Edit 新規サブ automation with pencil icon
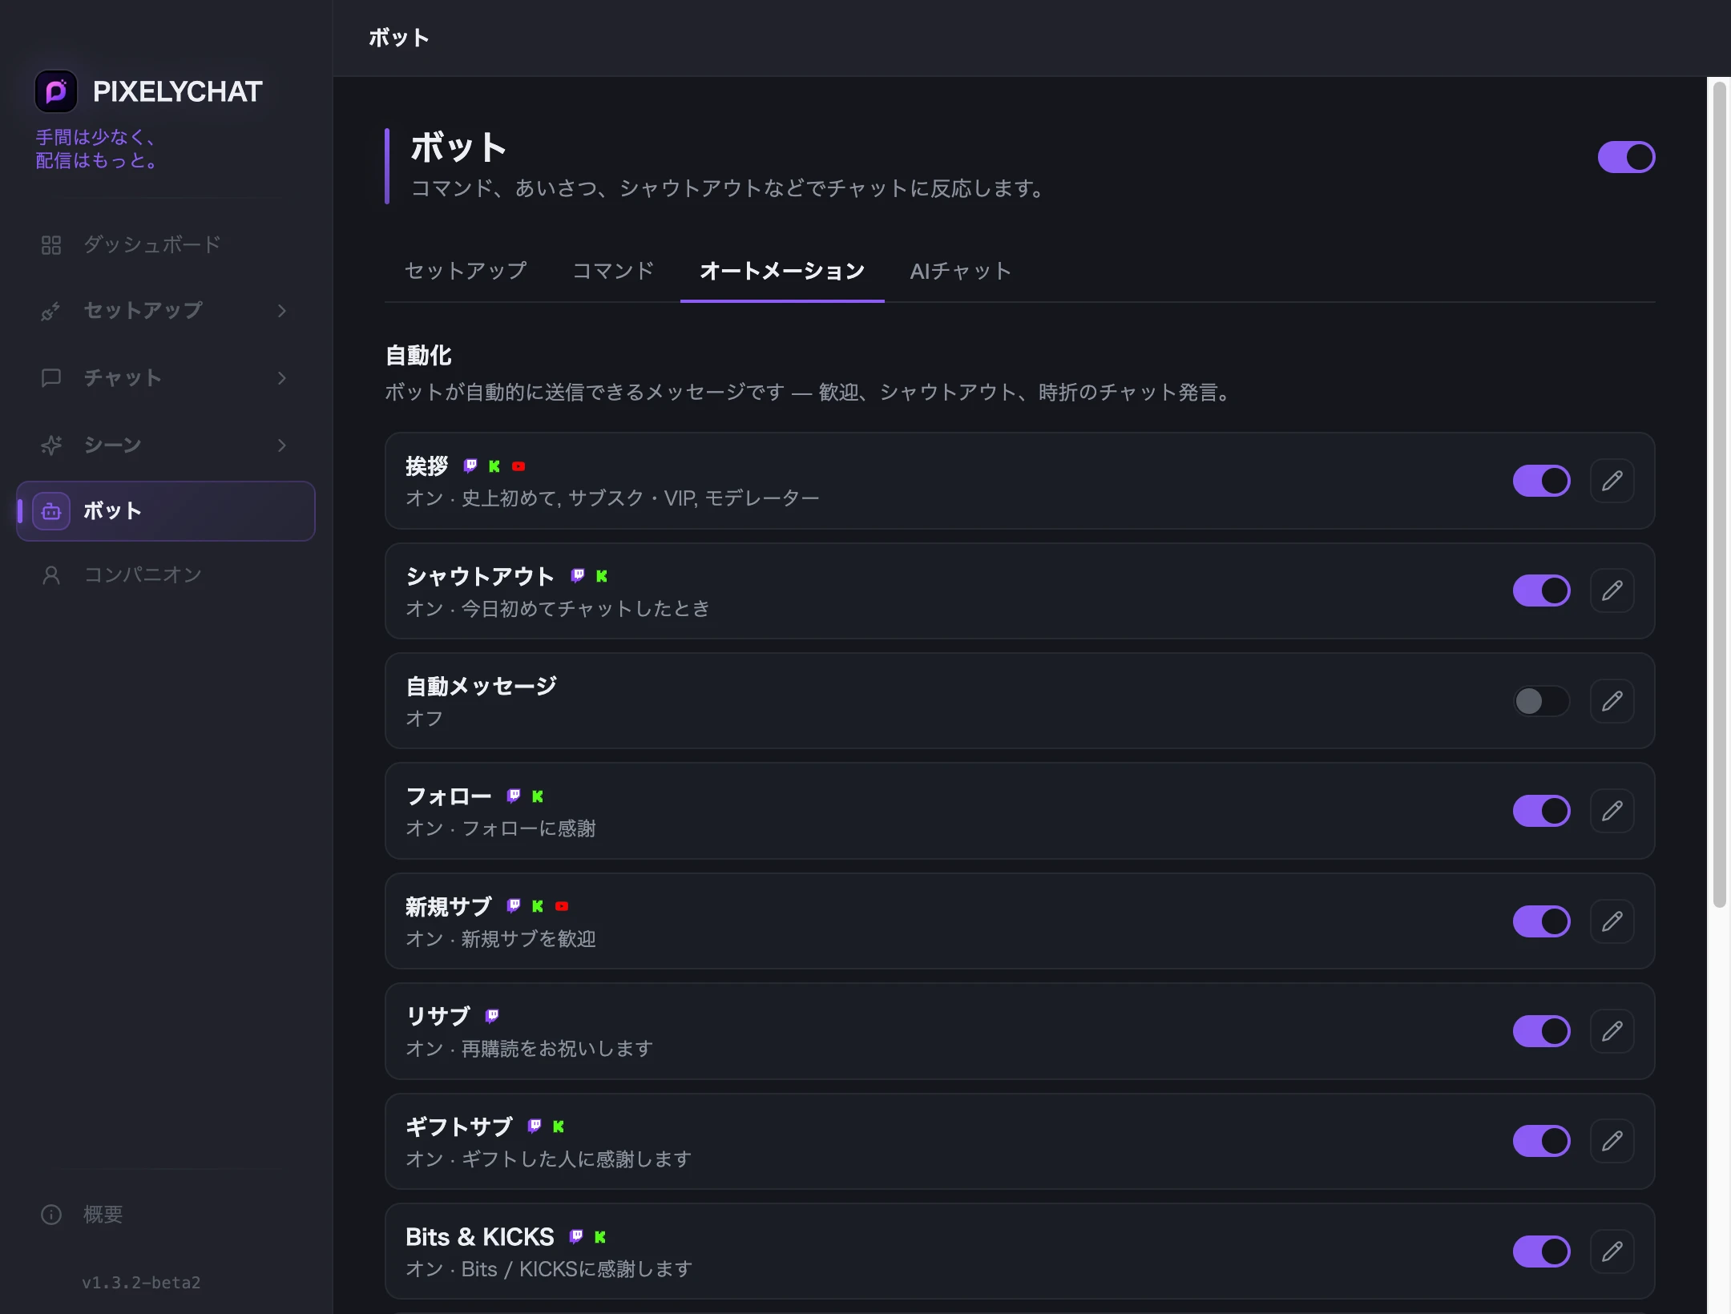This screenshot has width=1731, height=1314. (x=1612, y=921)
